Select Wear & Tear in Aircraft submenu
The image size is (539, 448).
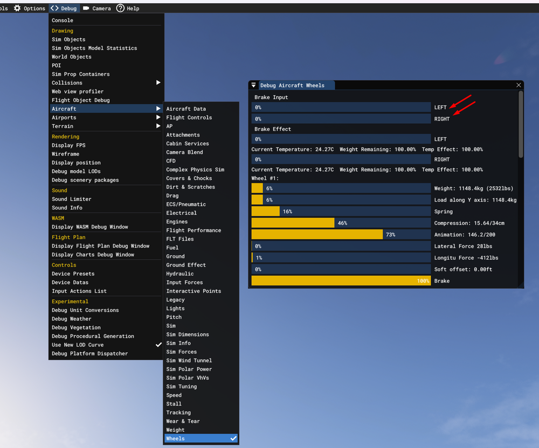pos(183,421)
